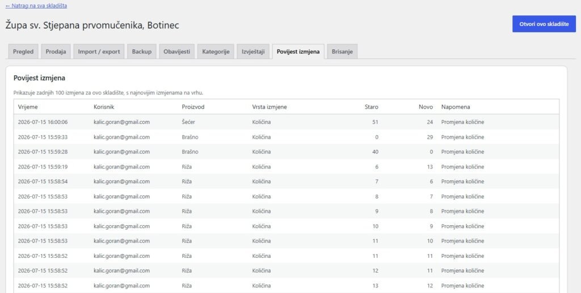Click new value 13 in 15:59:19 row
581x293 pixels.
tap(430, 167)
